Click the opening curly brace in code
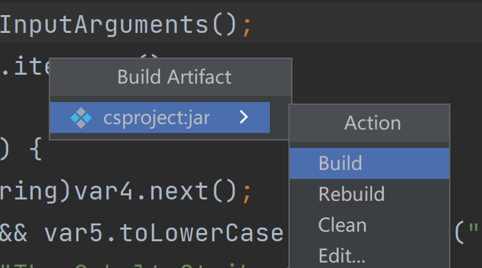This screenshot has width=482, height=268. (36, 149)
